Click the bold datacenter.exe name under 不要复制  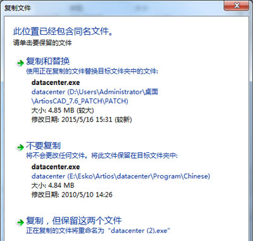(56, 167)
